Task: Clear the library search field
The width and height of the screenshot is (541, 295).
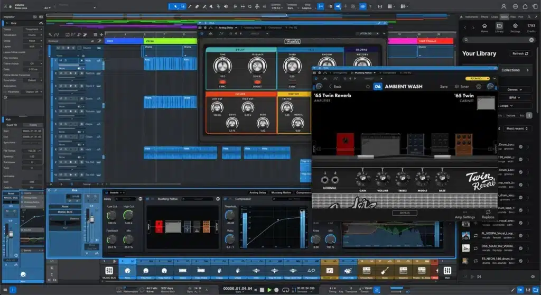Action: [x=531, y=40]
